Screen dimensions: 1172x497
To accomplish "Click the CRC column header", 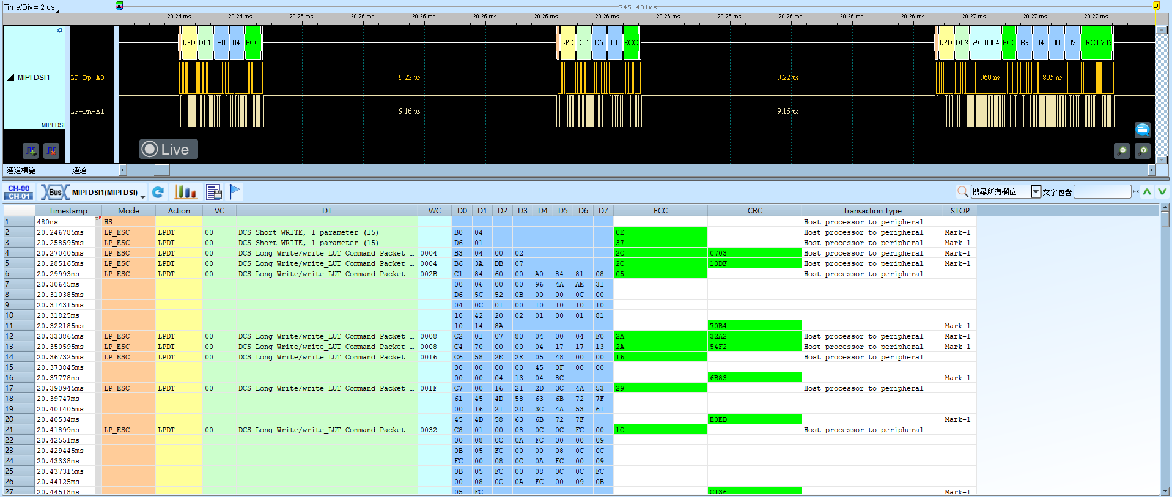I will 754,210.
